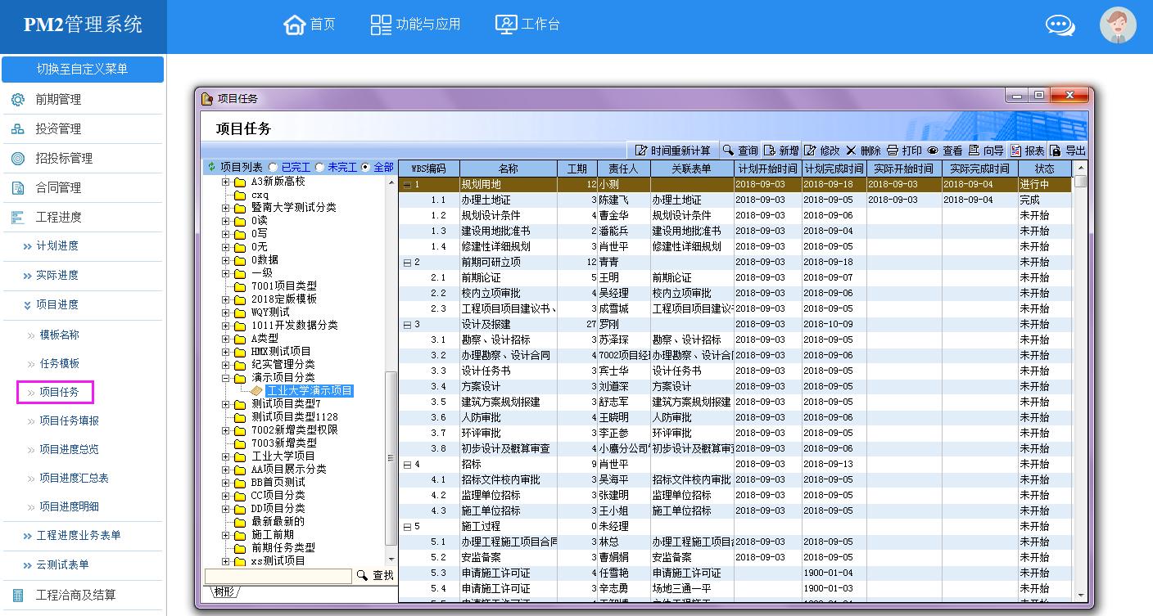
Task: Click the 查询 magnifier icon in toolbar
Action: coord(728,151)
